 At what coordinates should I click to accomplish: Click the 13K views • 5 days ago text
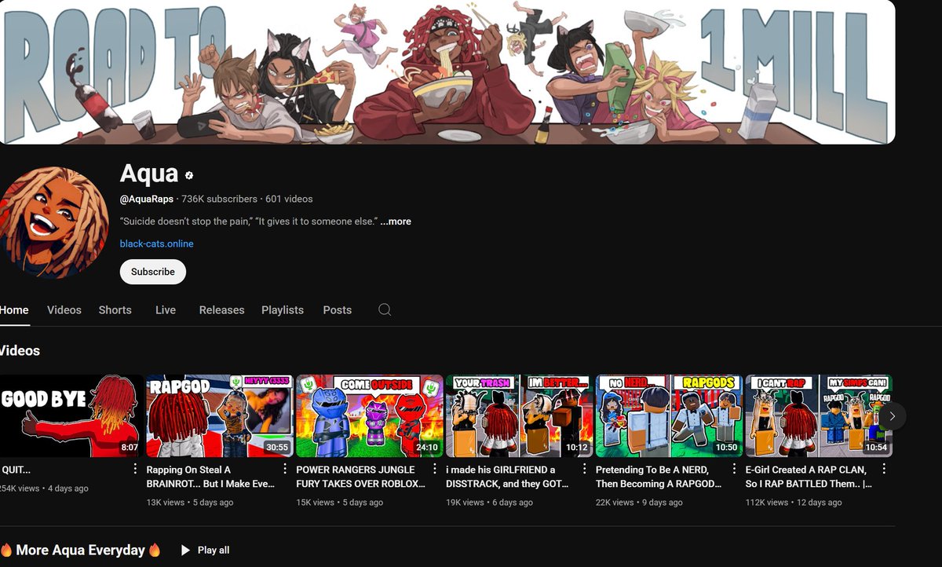tap(190, 503)
